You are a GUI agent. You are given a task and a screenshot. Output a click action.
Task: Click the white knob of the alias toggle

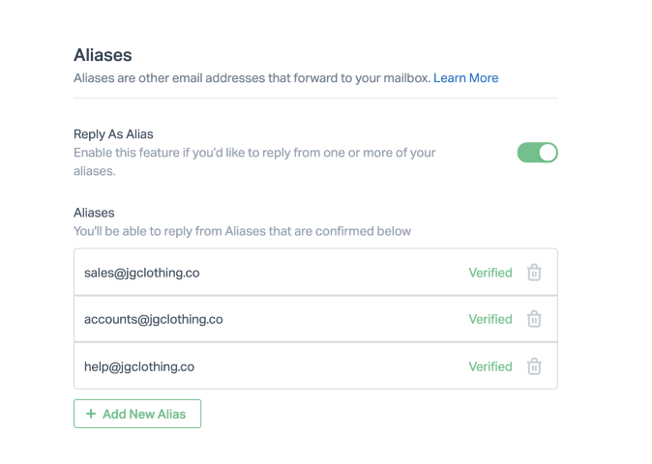[x=548, y=153]
